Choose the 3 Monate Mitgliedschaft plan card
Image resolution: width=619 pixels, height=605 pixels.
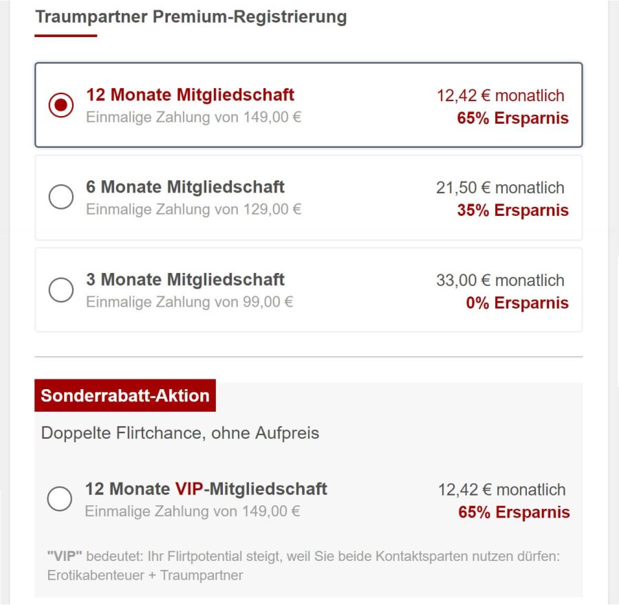point(309,289)
